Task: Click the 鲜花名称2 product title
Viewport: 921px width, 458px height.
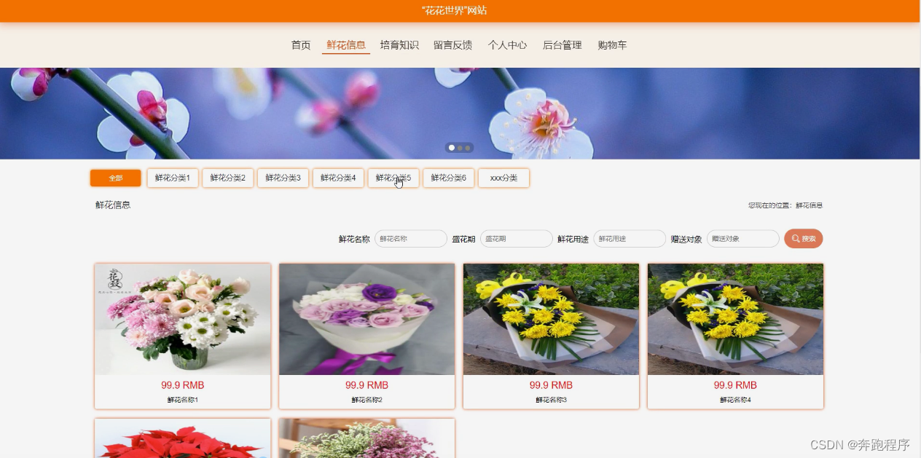Action: pos(367,400)
